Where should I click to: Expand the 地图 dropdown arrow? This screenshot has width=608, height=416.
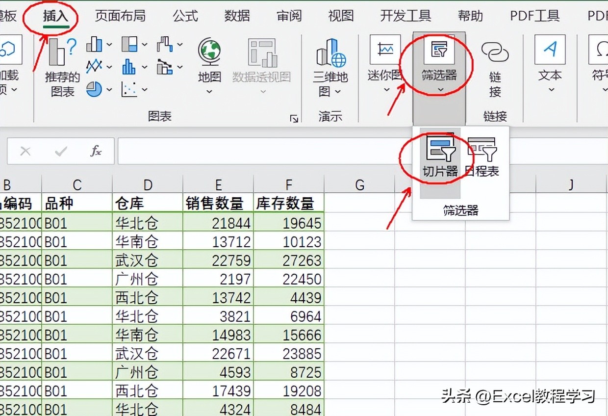tap(209, 92)
